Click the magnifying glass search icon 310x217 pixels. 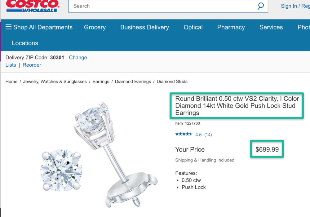pos(261,6)
